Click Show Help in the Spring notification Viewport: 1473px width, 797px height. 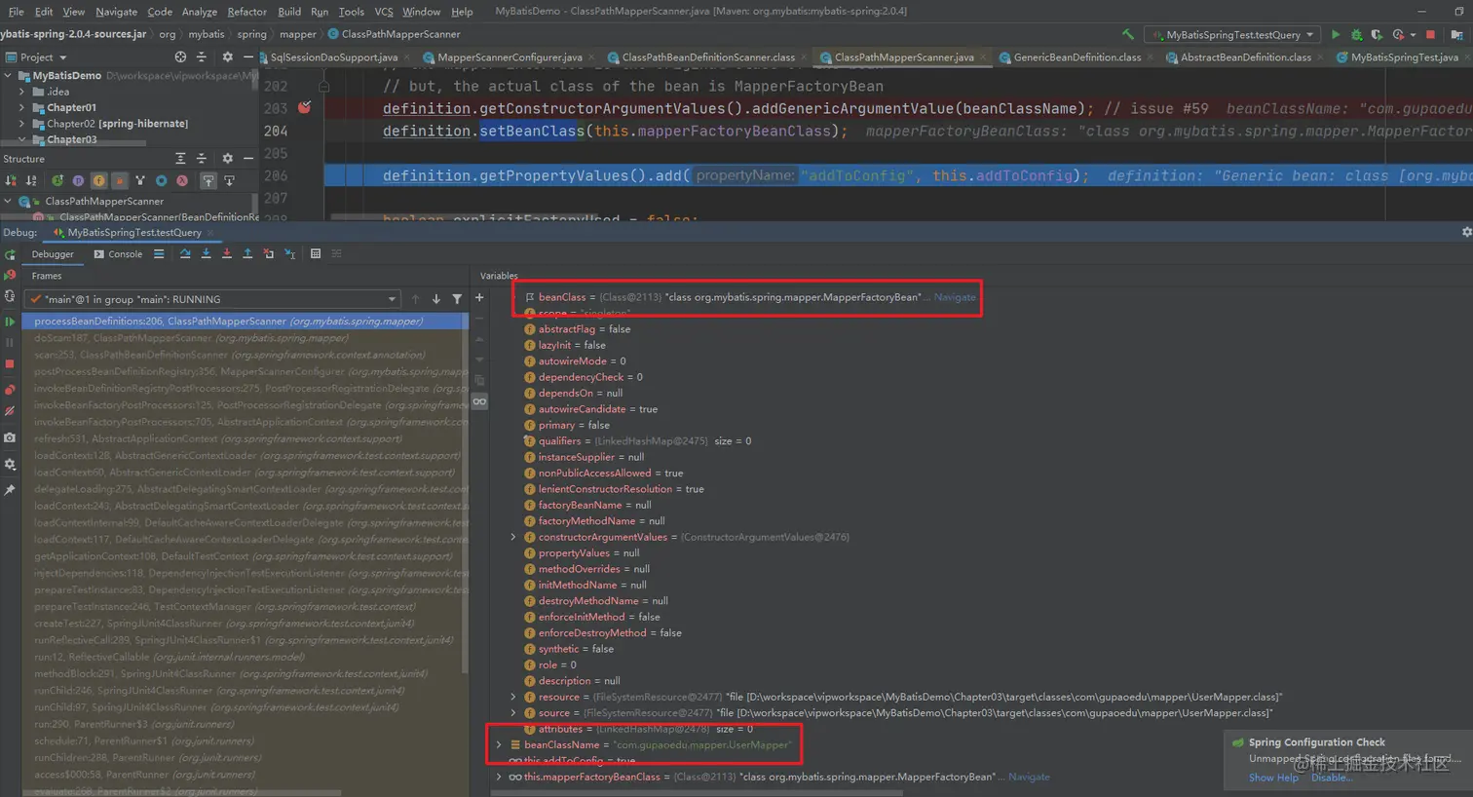[1273, 778]
